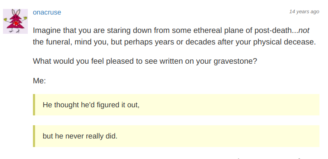Click the 'but he never really did.' quote
This screenshot has height=159, width=328.
(x=80, y=136)
